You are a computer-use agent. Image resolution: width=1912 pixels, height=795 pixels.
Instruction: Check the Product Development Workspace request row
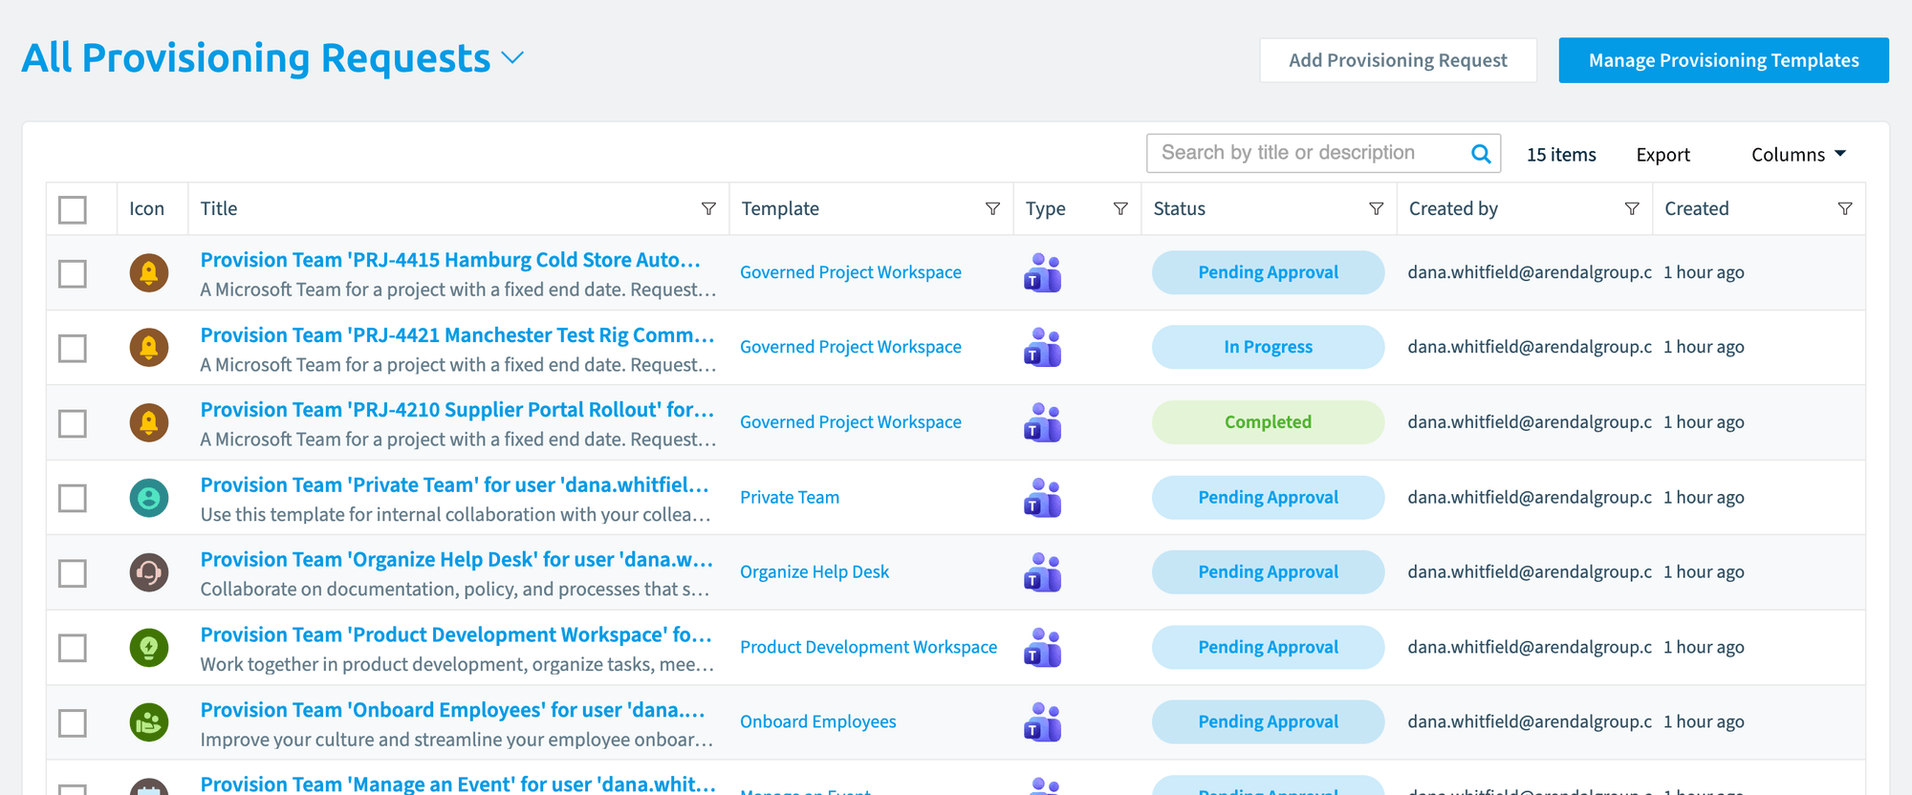tap(73, 648)
